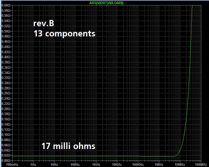Click the 100mHz frequency axis label
Viewport: 209px width, 167px height.
[x=12, y=165]
